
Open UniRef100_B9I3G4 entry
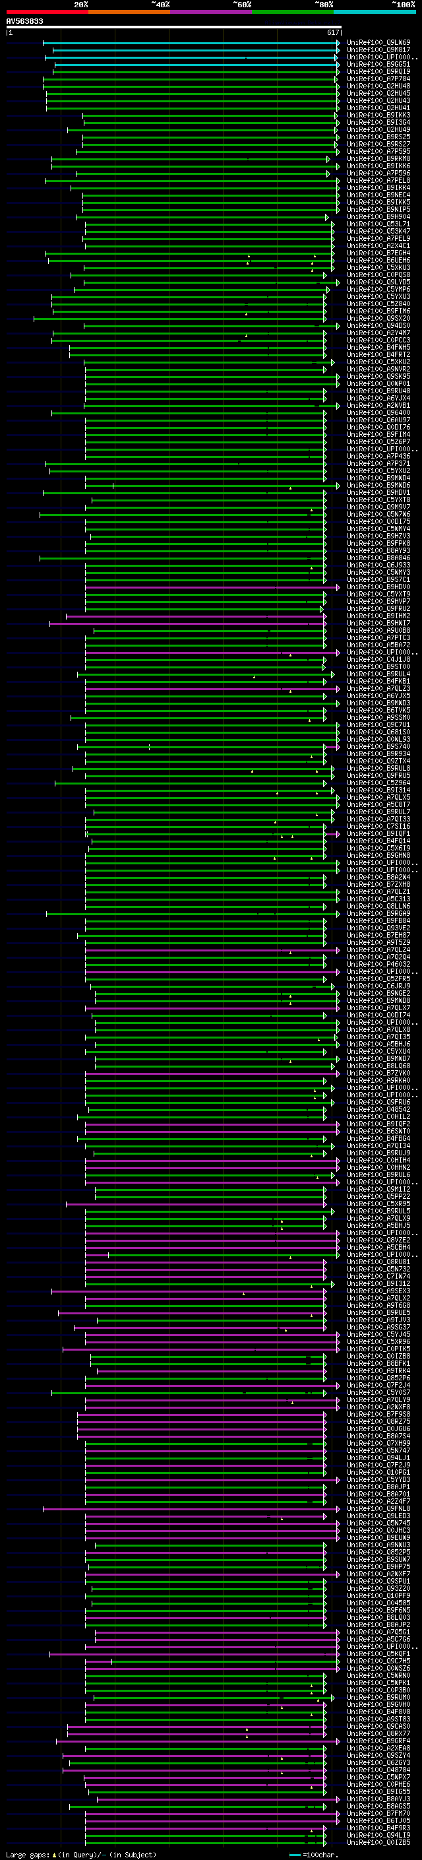coord(378,122)
